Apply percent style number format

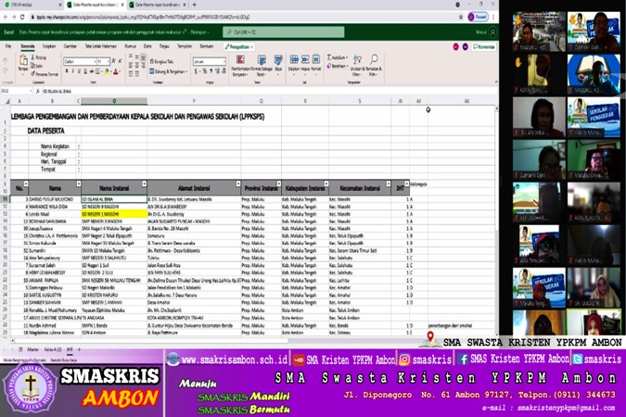[x=204, y=71]
